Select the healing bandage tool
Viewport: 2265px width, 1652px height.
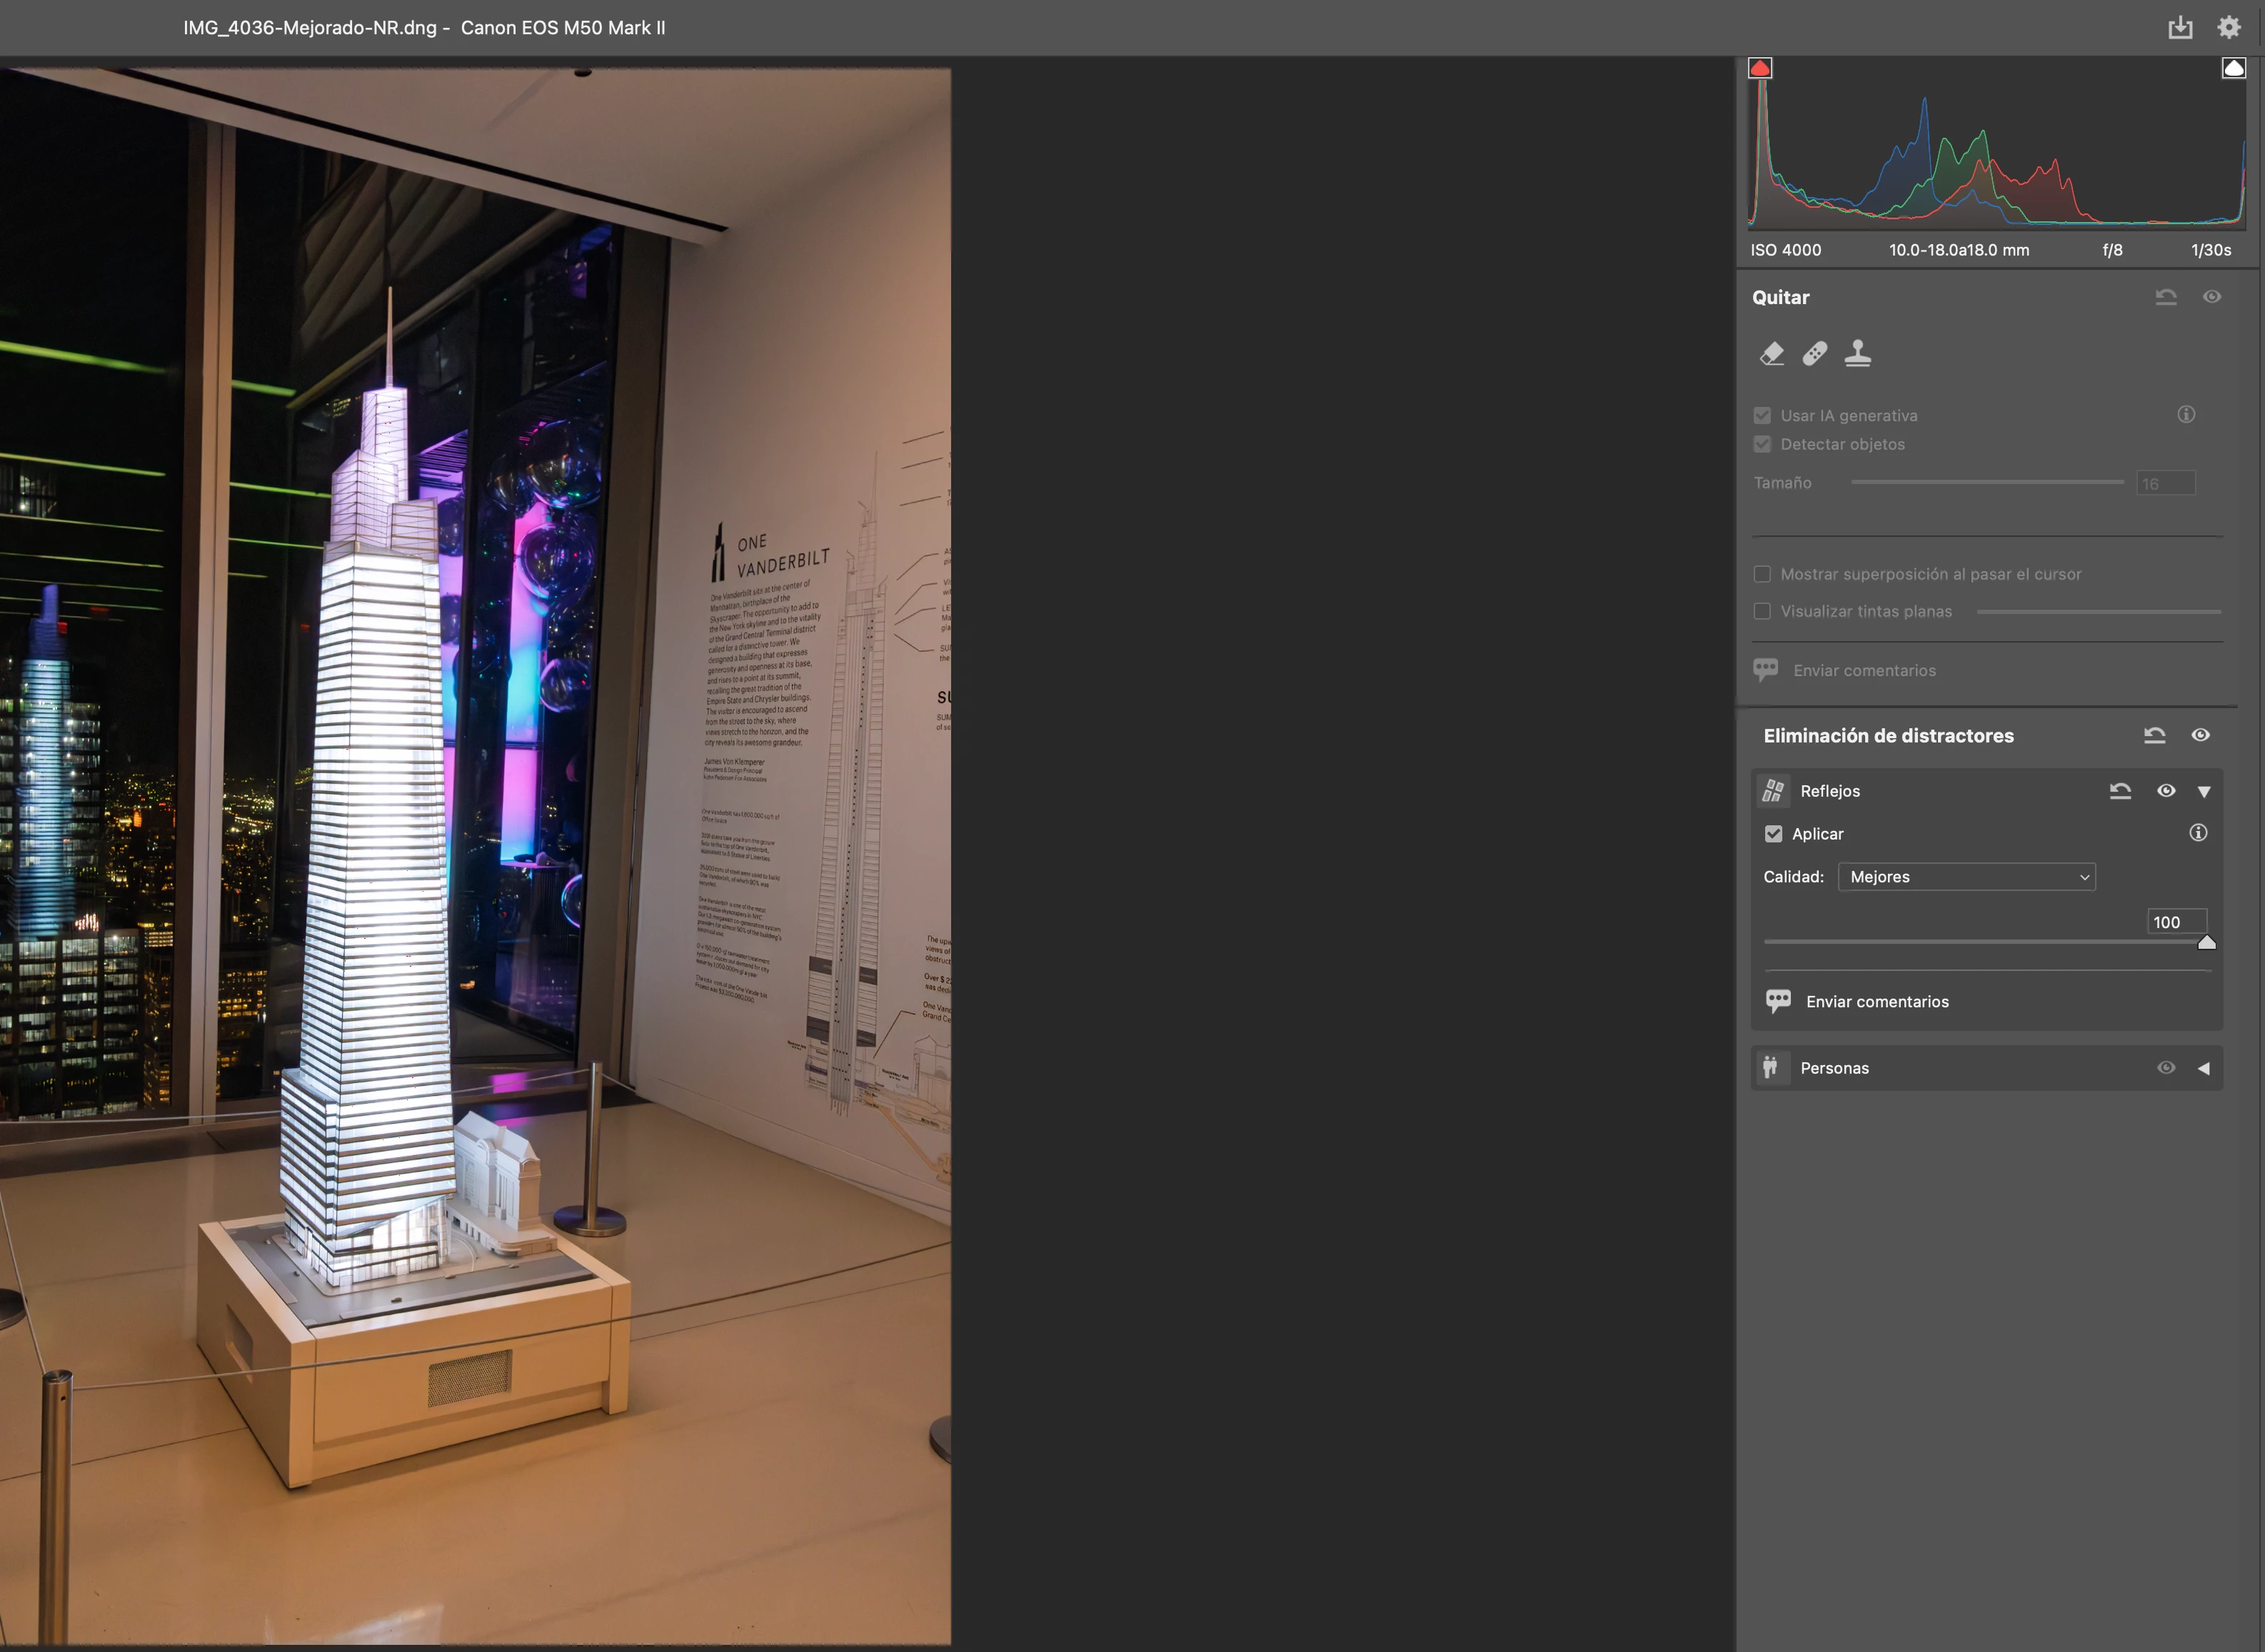click(x=1815, y=354)
